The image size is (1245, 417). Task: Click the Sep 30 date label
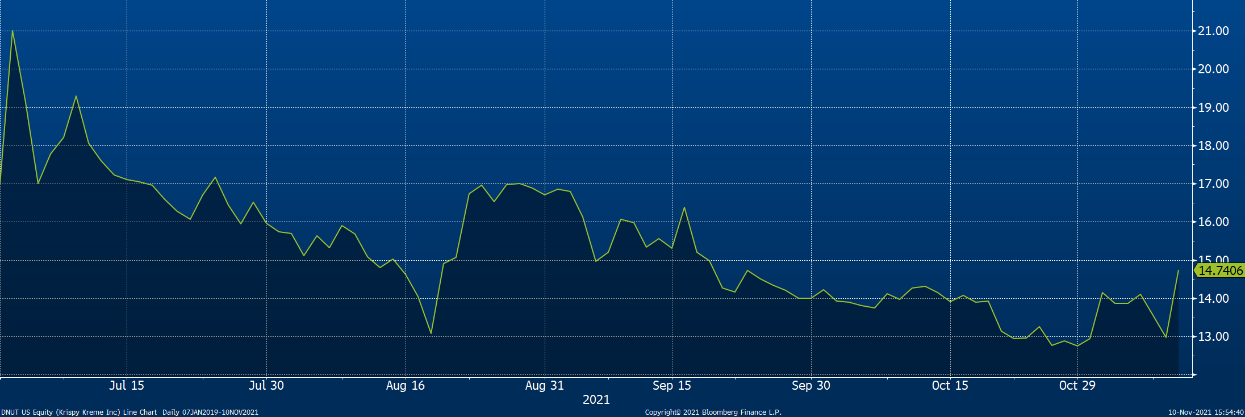811,386
